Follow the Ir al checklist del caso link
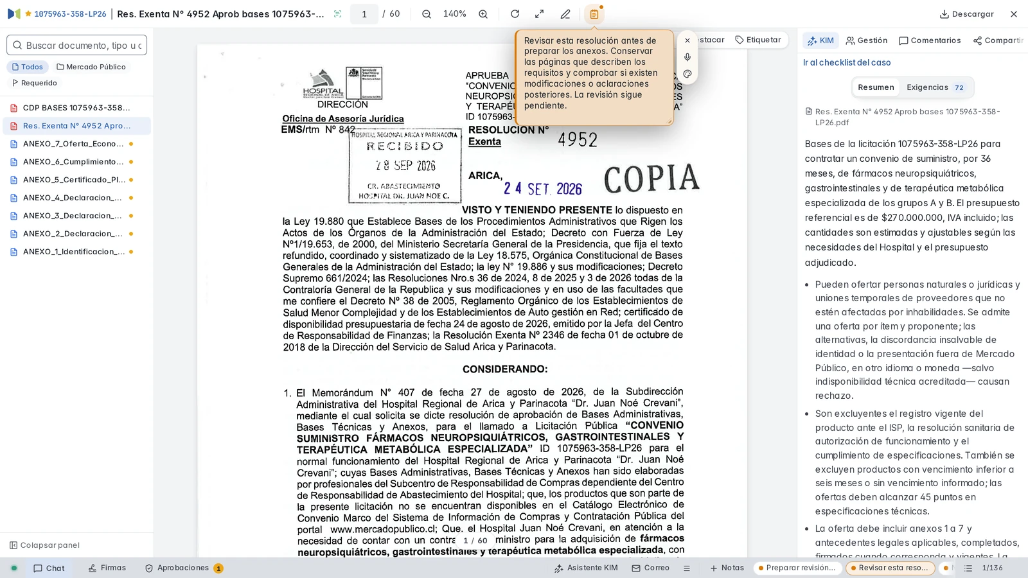Image resolution: width=1028 pixels, height=578 pixels. (847, 62)
